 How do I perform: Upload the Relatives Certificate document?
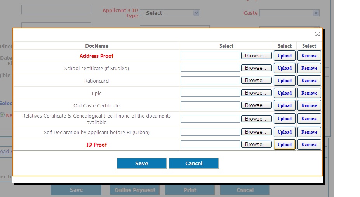point(284,119)
